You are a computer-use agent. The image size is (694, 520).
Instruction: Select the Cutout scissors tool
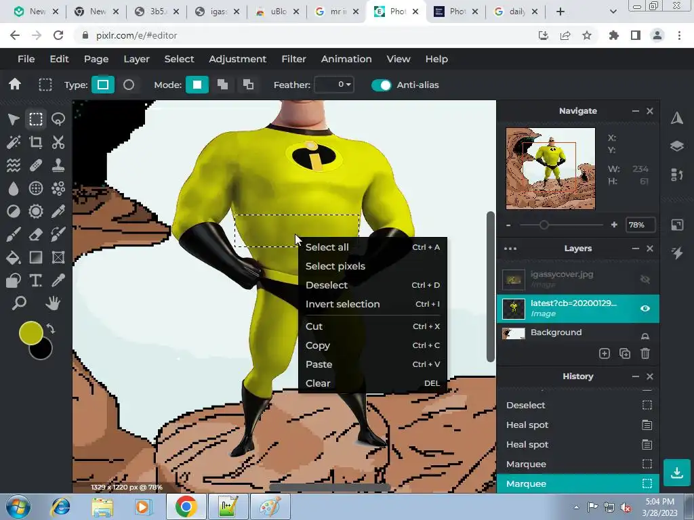coord(58,142)
